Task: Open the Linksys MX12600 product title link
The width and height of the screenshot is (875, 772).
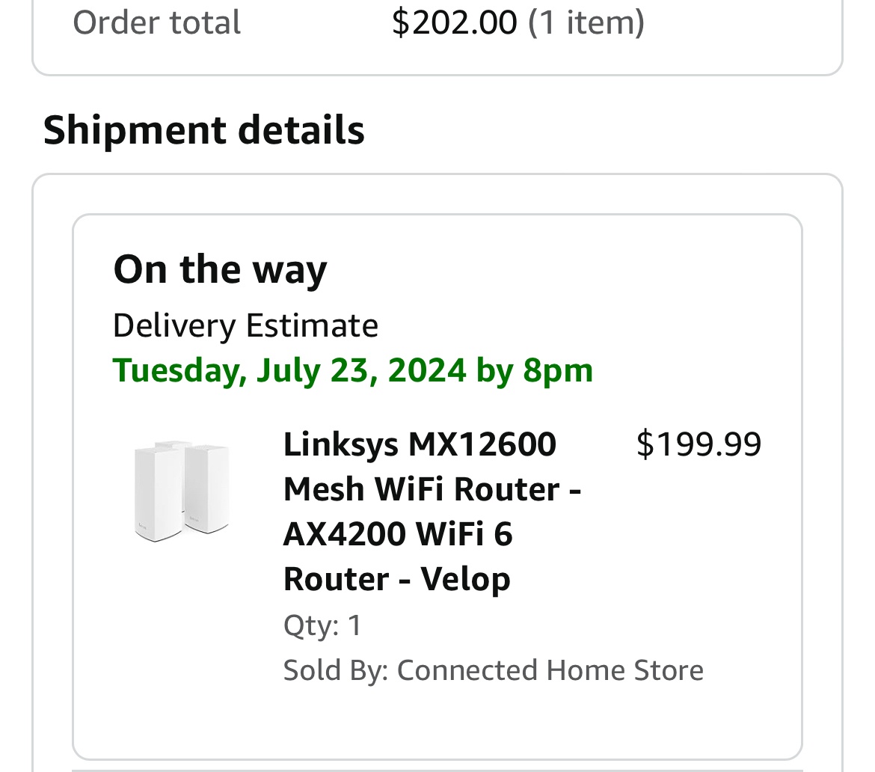Action: click(420, 444)
